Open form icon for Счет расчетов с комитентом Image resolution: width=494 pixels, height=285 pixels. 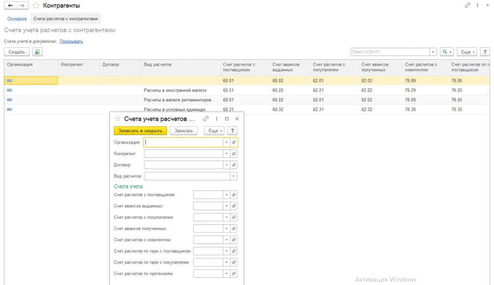click(234, 240)
